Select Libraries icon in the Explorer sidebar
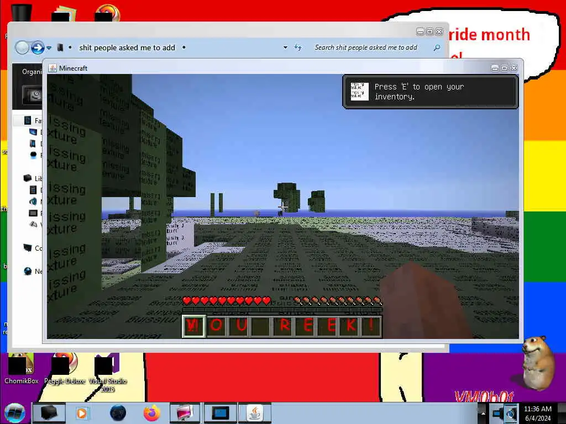 [28, 178]
